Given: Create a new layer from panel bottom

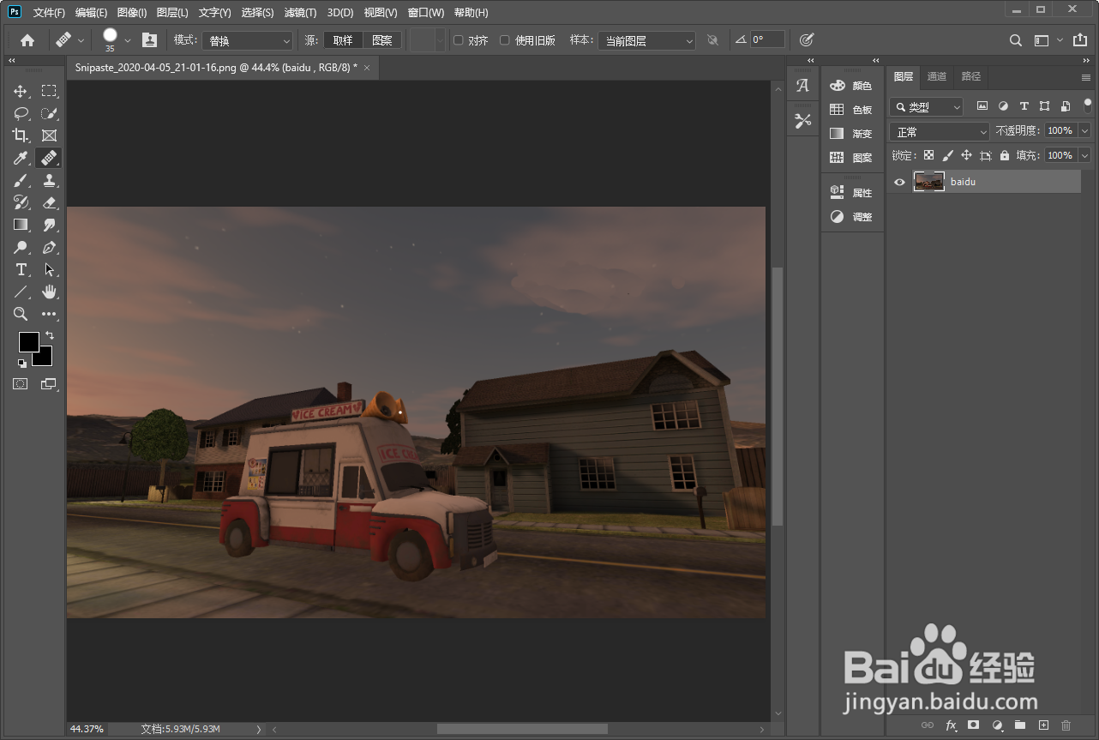Looking at the screenshot, I should (x=1043, y=725).
